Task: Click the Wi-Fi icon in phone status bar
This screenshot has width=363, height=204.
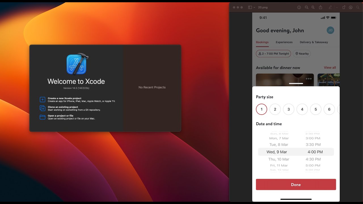Action: pos(328,18)
